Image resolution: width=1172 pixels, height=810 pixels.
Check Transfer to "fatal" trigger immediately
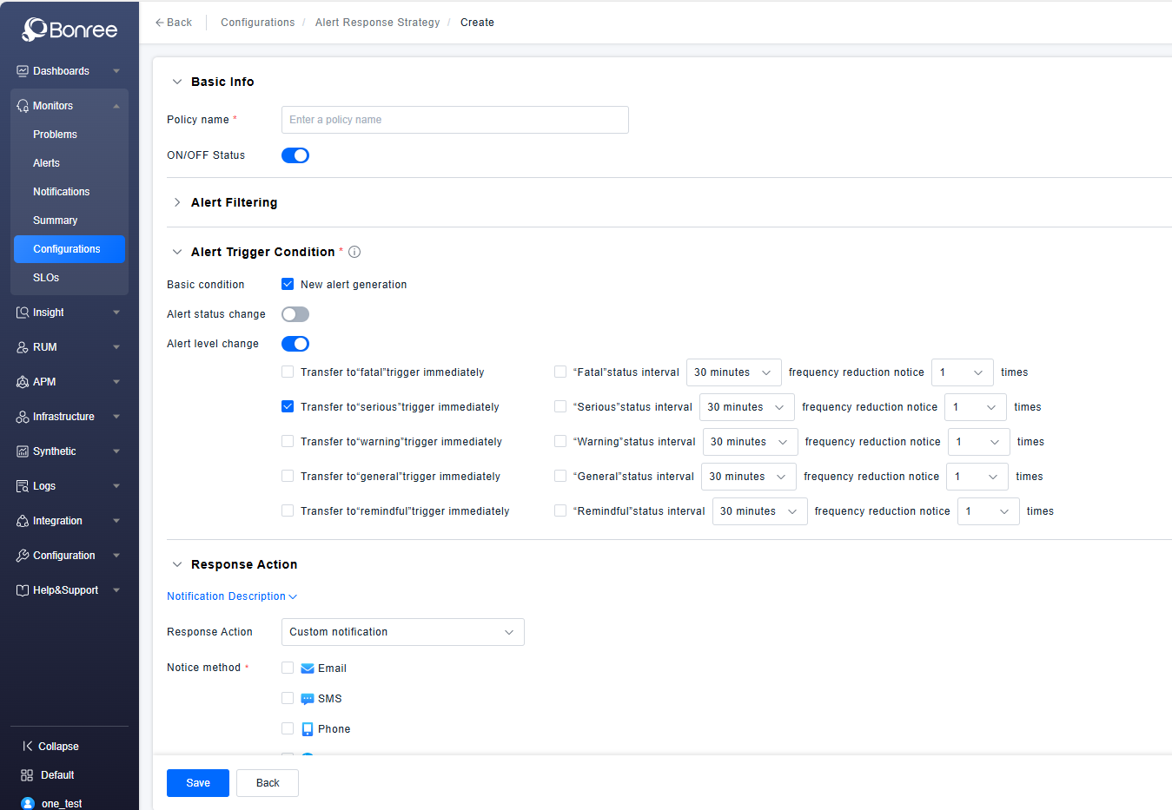[x=288, y=372]
